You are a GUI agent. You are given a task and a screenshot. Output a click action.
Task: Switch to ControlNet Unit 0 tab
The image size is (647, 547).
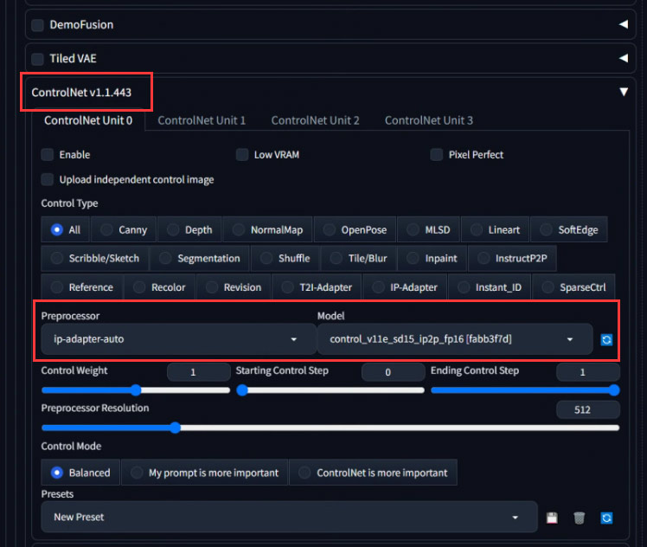(x=88, y=120)
